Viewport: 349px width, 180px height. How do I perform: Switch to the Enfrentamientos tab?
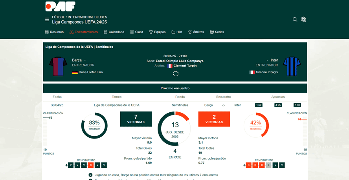coord(84,32)
